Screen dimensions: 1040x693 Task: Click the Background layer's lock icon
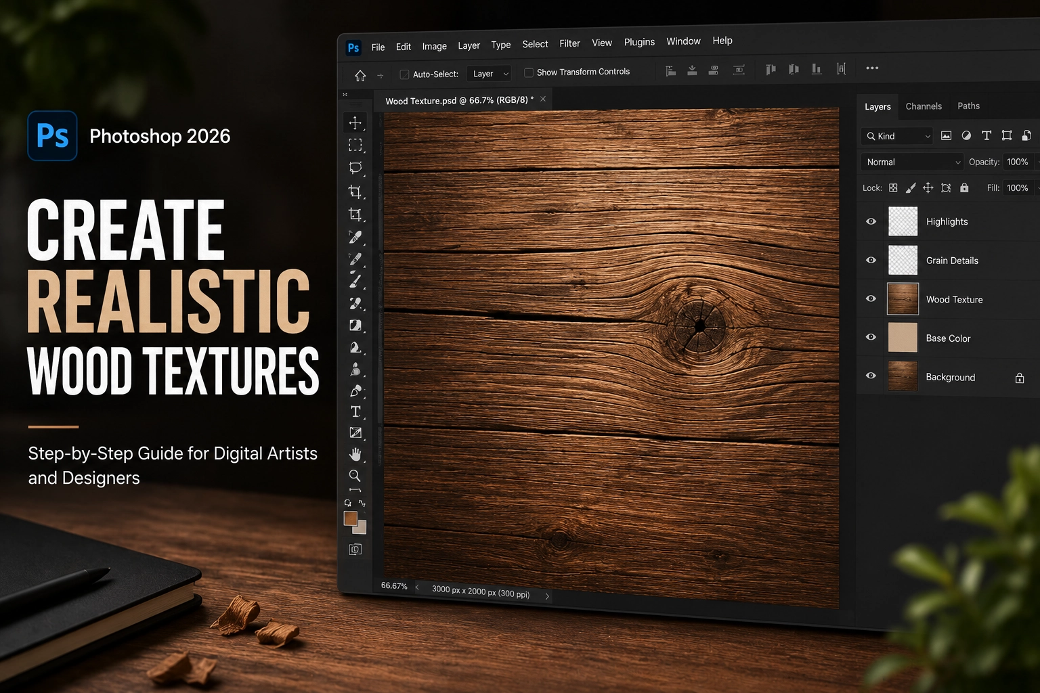pos(1020,378)
